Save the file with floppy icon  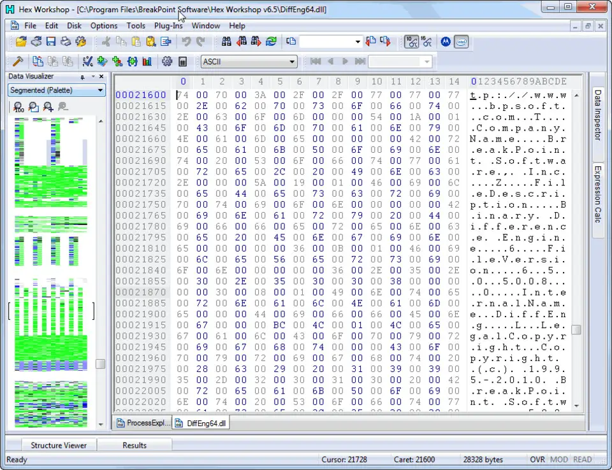51,41
